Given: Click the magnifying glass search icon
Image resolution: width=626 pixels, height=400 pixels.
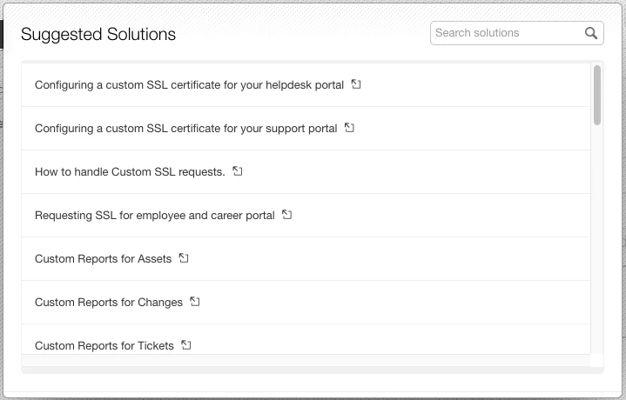Looking at the screenshot, I should click(591, 33).
